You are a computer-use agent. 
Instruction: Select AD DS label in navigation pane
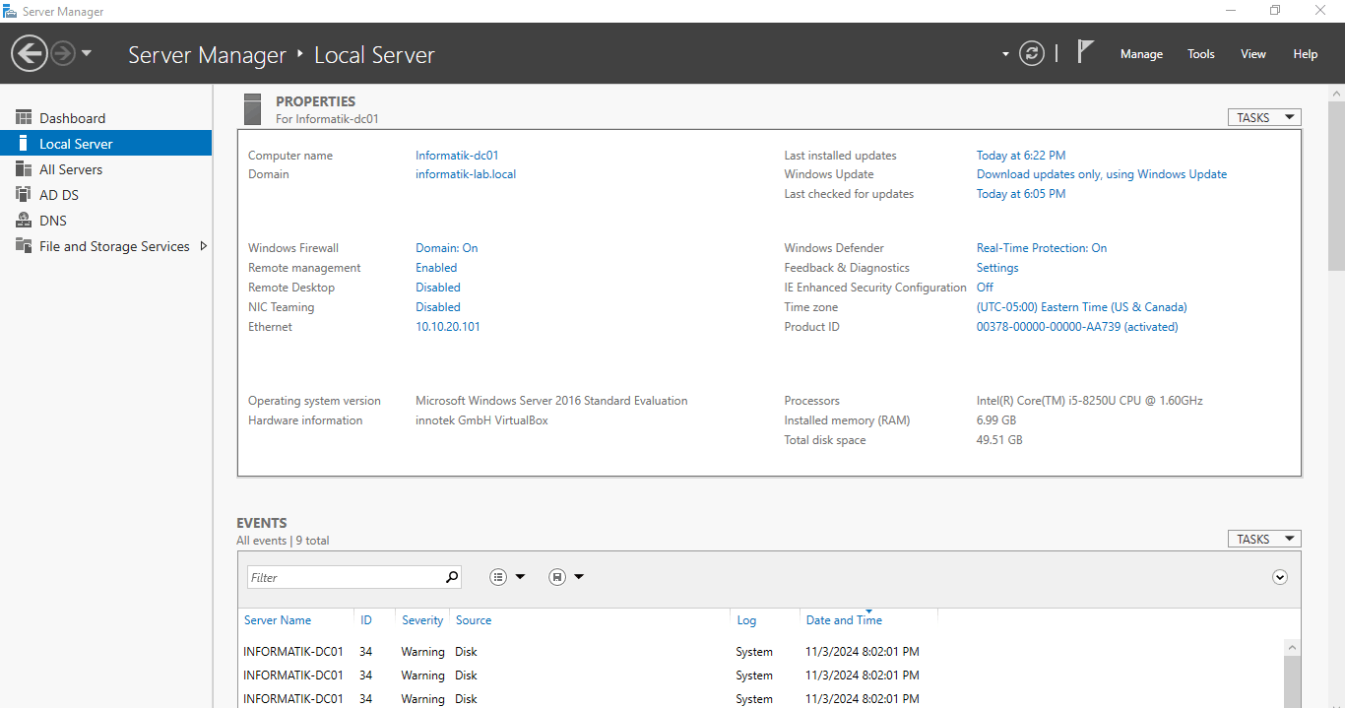[59, 195]
